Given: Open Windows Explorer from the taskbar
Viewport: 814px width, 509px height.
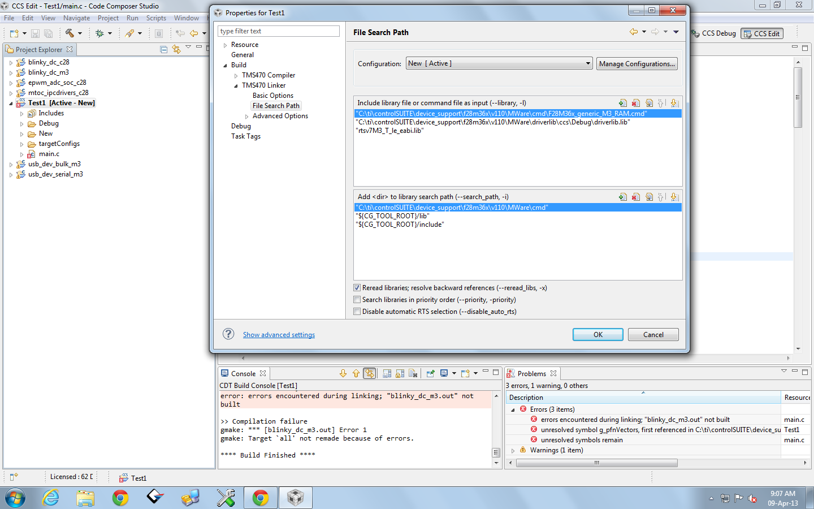Looking at the screenshot, I should tap(85, 498).
